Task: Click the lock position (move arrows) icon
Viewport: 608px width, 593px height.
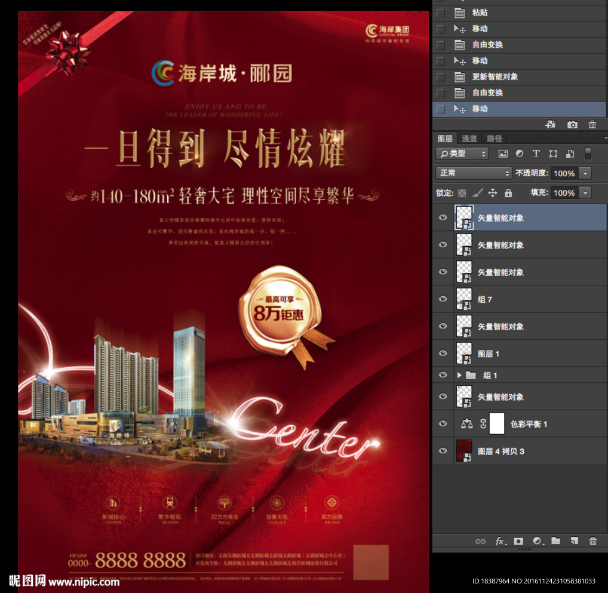Action: pos(493,193)
